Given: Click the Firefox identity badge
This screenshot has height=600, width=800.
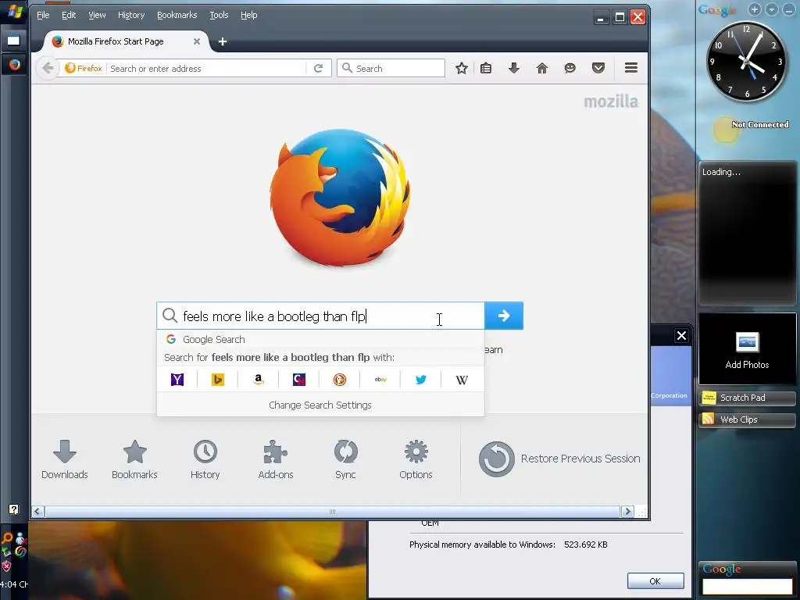Looking at the screenshot, I should click(84, 69).
